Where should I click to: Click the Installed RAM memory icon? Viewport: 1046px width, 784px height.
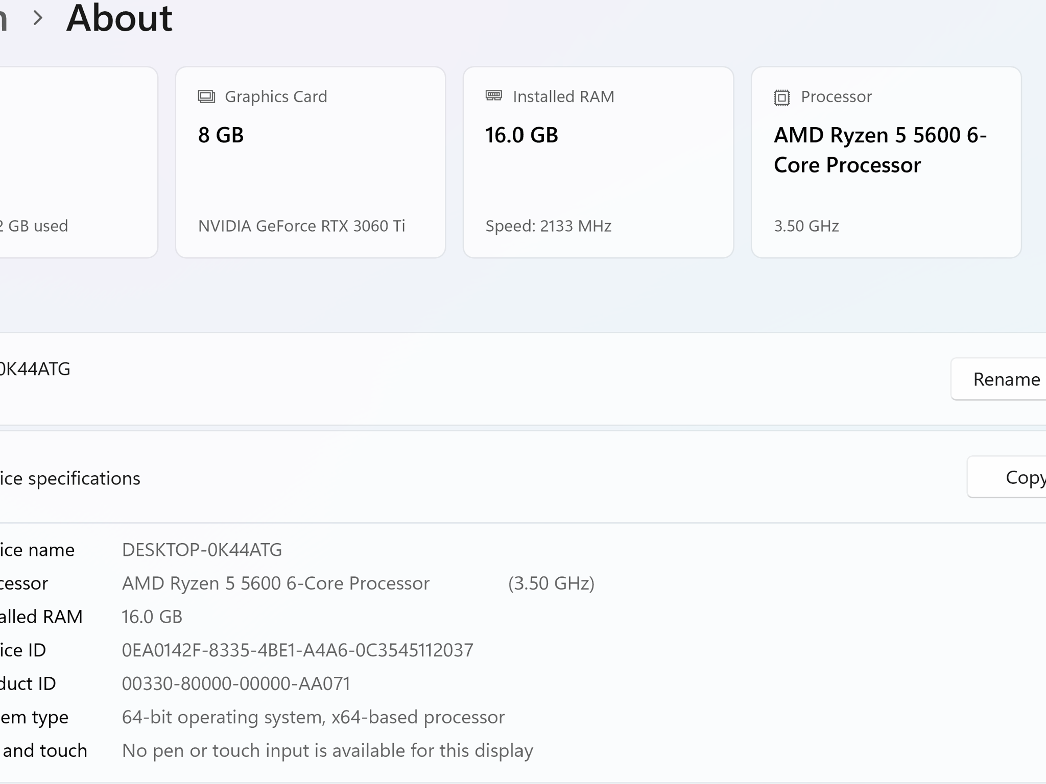click(494, 95)
